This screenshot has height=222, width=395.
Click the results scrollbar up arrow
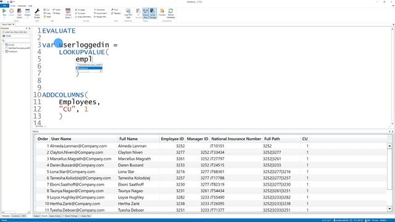(389, 146)
